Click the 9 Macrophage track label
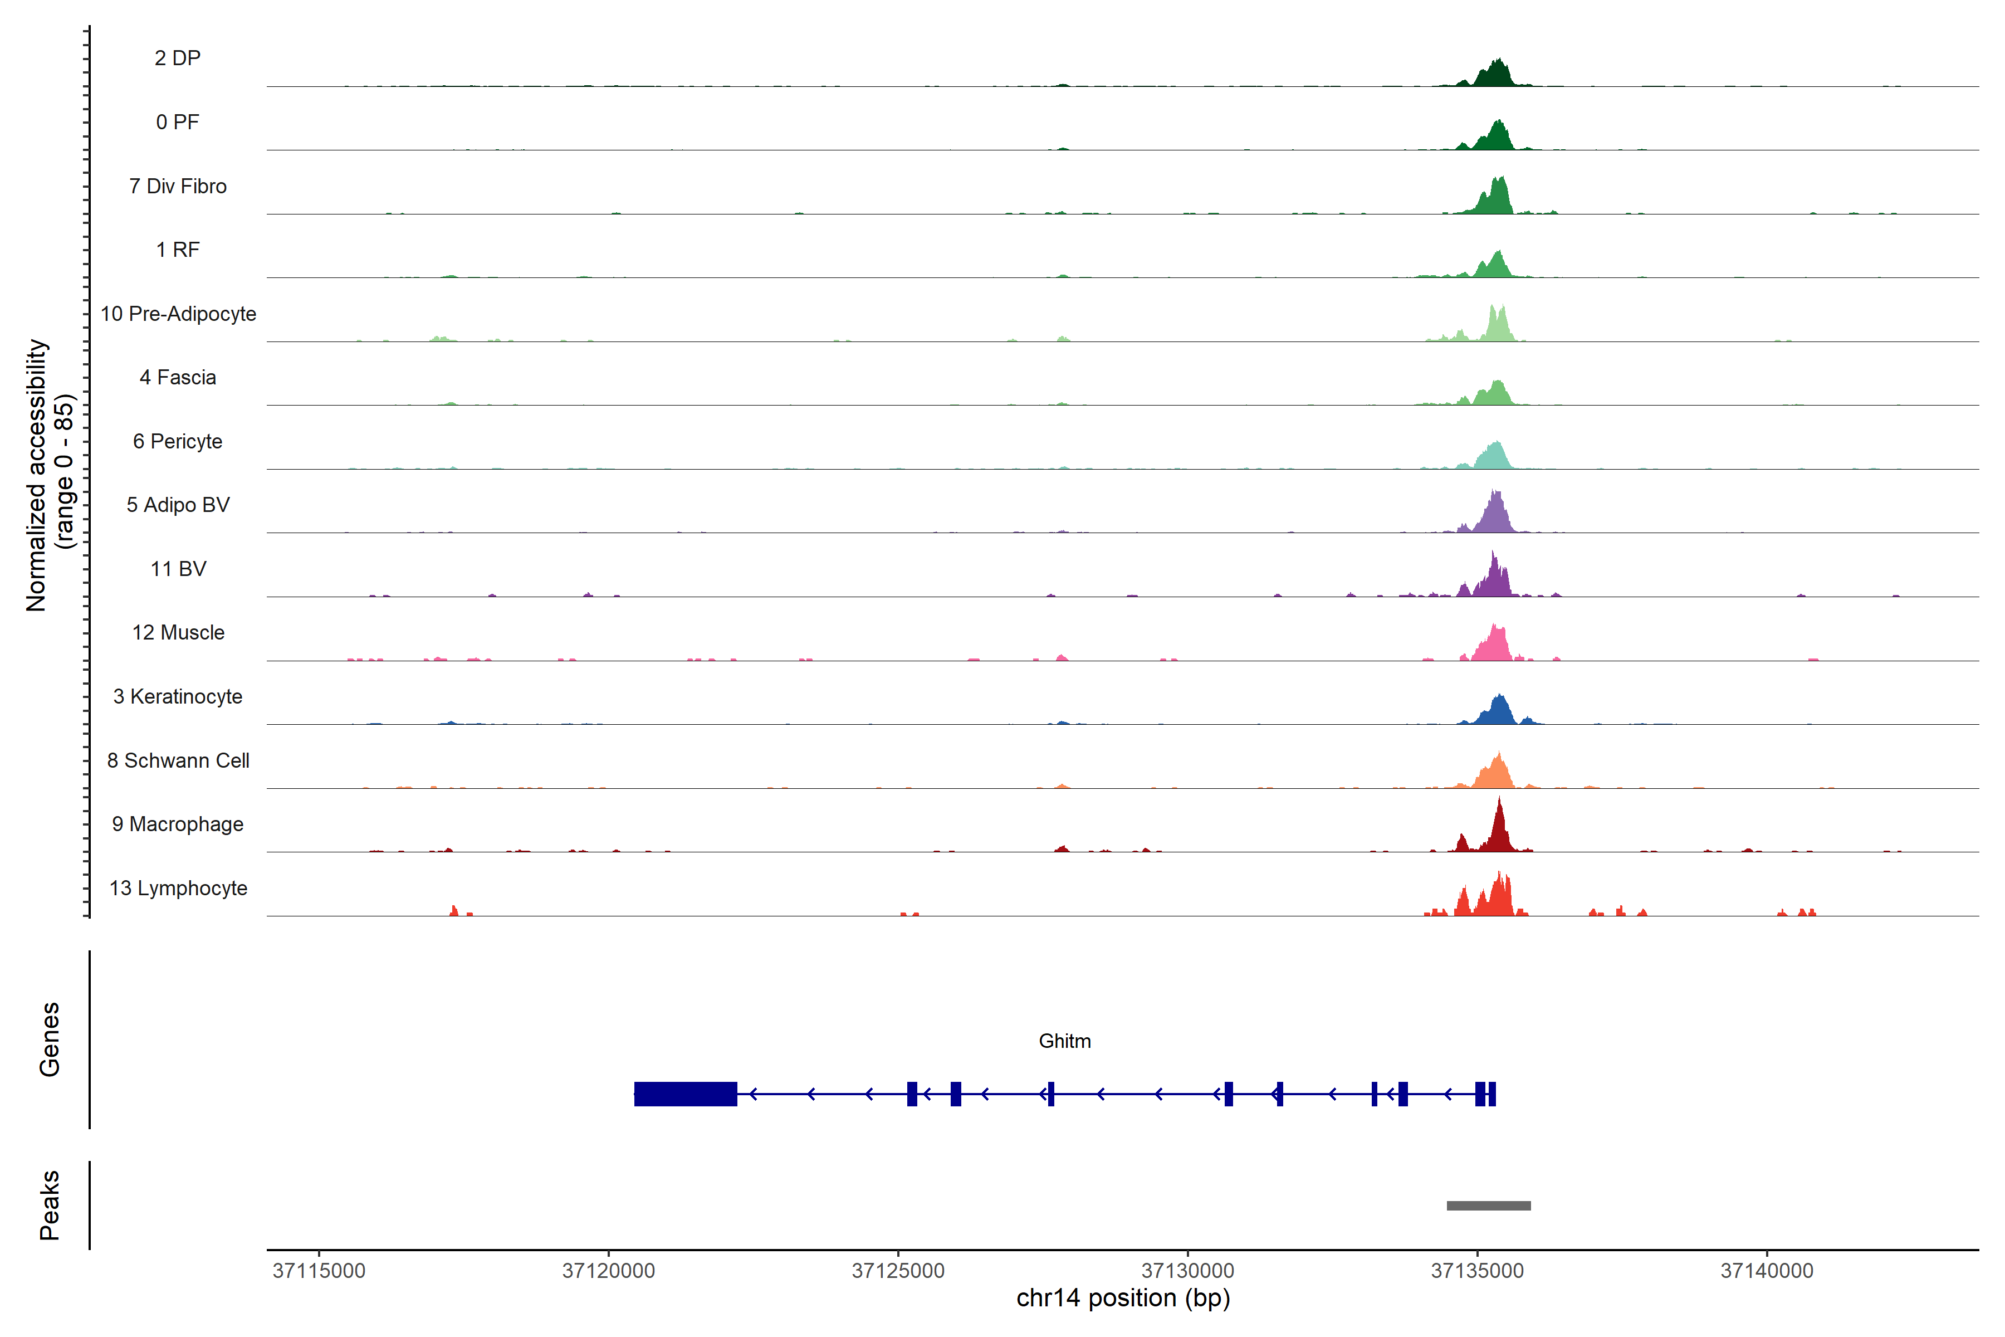Image resolution: width=2005 pixels, height=1337 pixels. tap(177, 824)
